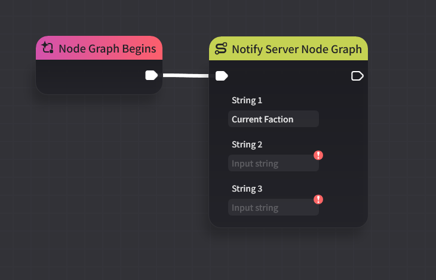Focus the String 2 input string field
This screenshot has width=436, height=280.
[274, 163]
